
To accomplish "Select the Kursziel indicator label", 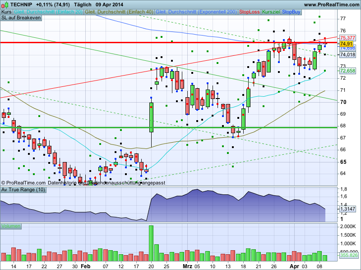I will [x=271, y=12].
